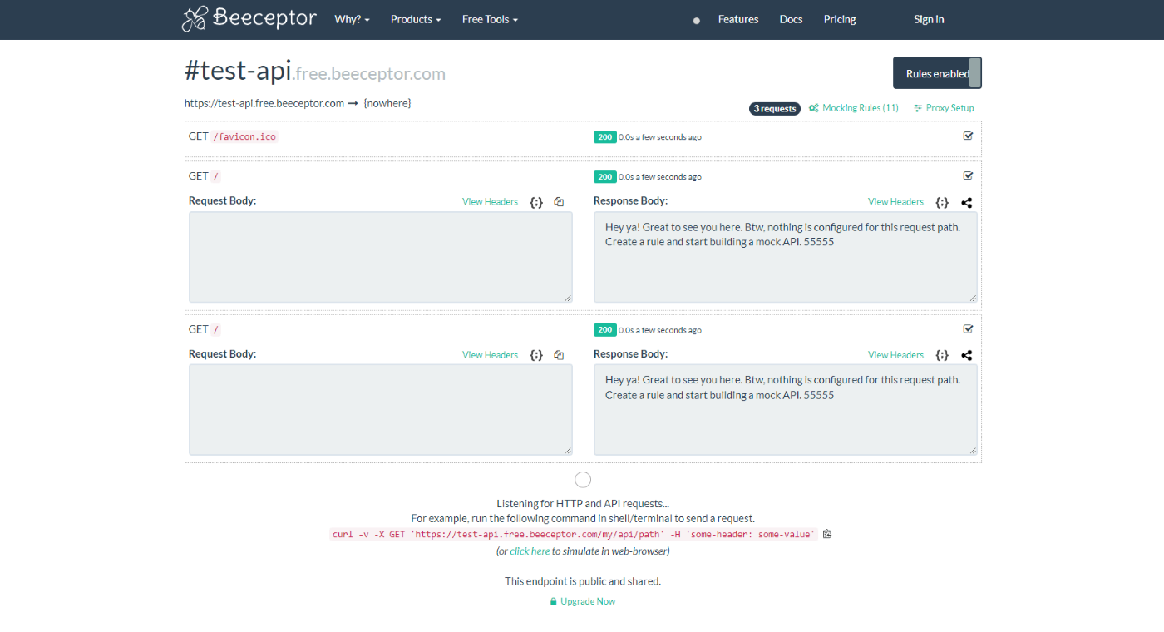This screenshot has width=1164, height=632.
Task: Format JSON in first Response Body
Action: (x=941, y=202)
